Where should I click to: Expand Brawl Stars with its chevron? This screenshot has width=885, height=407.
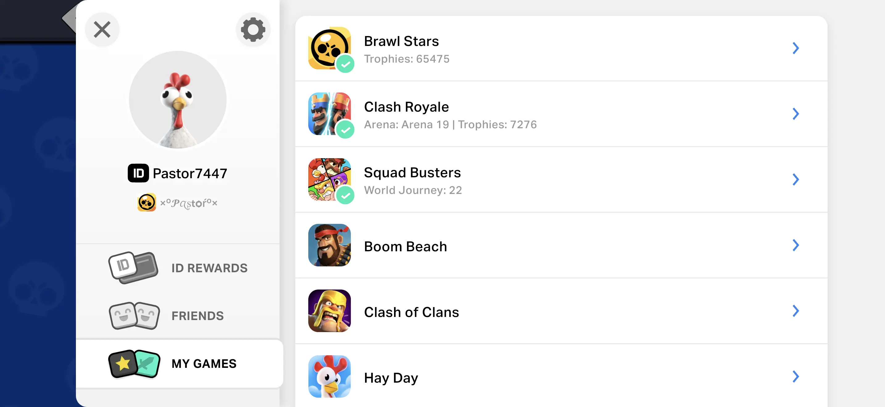pyautogui.click(x=795, y=48)
